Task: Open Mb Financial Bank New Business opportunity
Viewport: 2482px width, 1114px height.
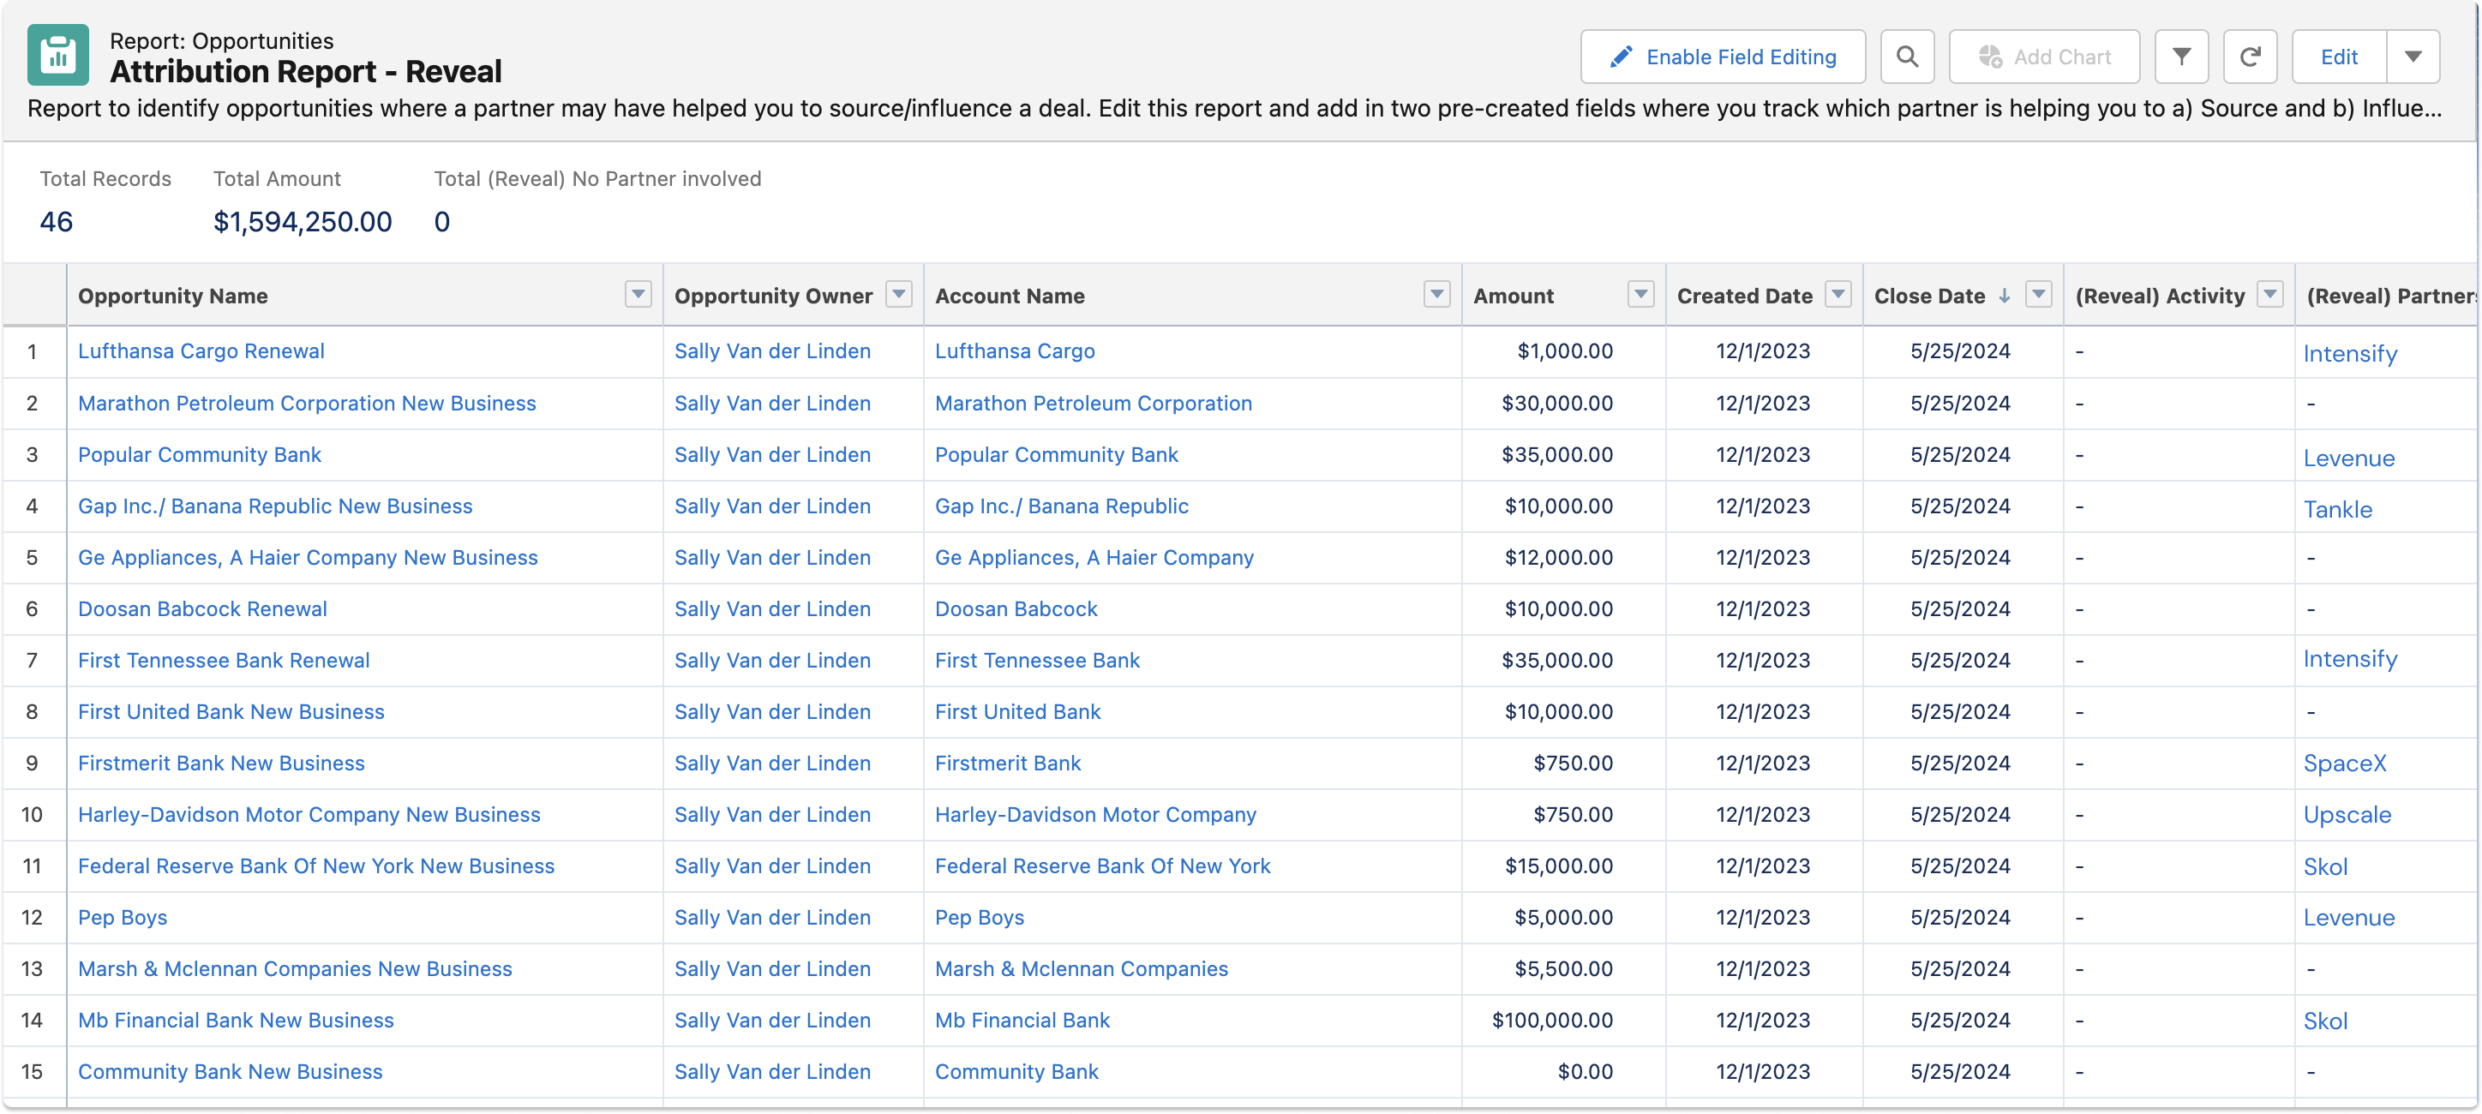Action: click(235, 1020)
